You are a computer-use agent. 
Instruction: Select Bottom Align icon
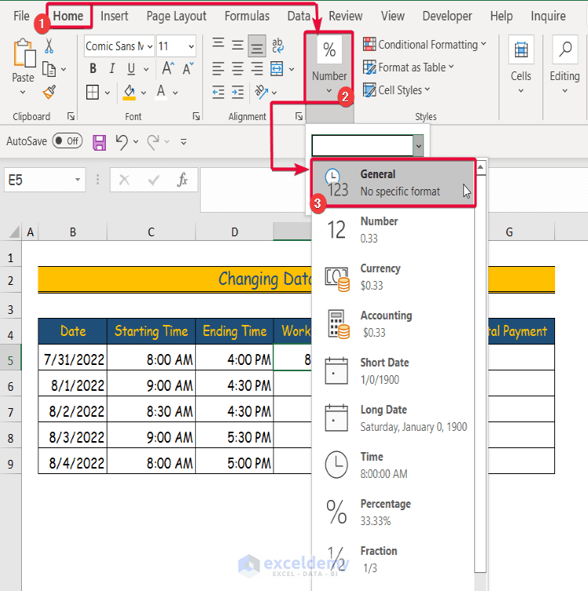coord(256,46)
